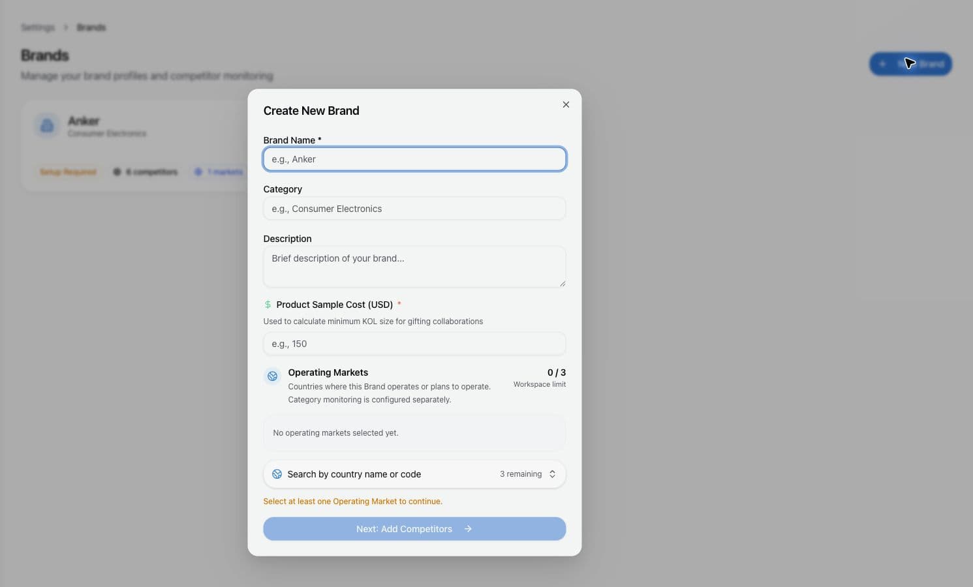The width and height of the screenshot is (973, 587).
Task: Click 'No operating markets selected yet.' box
Action: click(414, 433)
